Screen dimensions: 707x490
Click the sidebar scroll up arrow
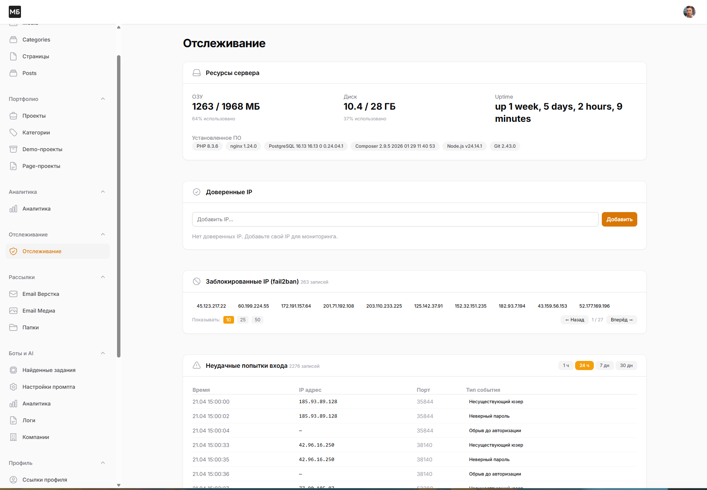[119, 27]
